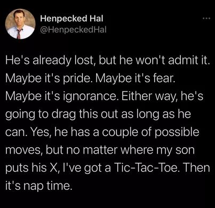Open the three-dot more options menu
Viewport: 215px width, 208px height.
pyautogui.click(x=208, y=18)
